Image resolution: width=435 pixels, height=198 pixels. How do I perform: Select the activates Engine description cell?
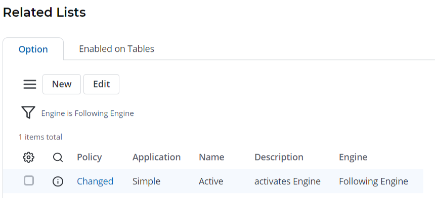click(287, 181)
